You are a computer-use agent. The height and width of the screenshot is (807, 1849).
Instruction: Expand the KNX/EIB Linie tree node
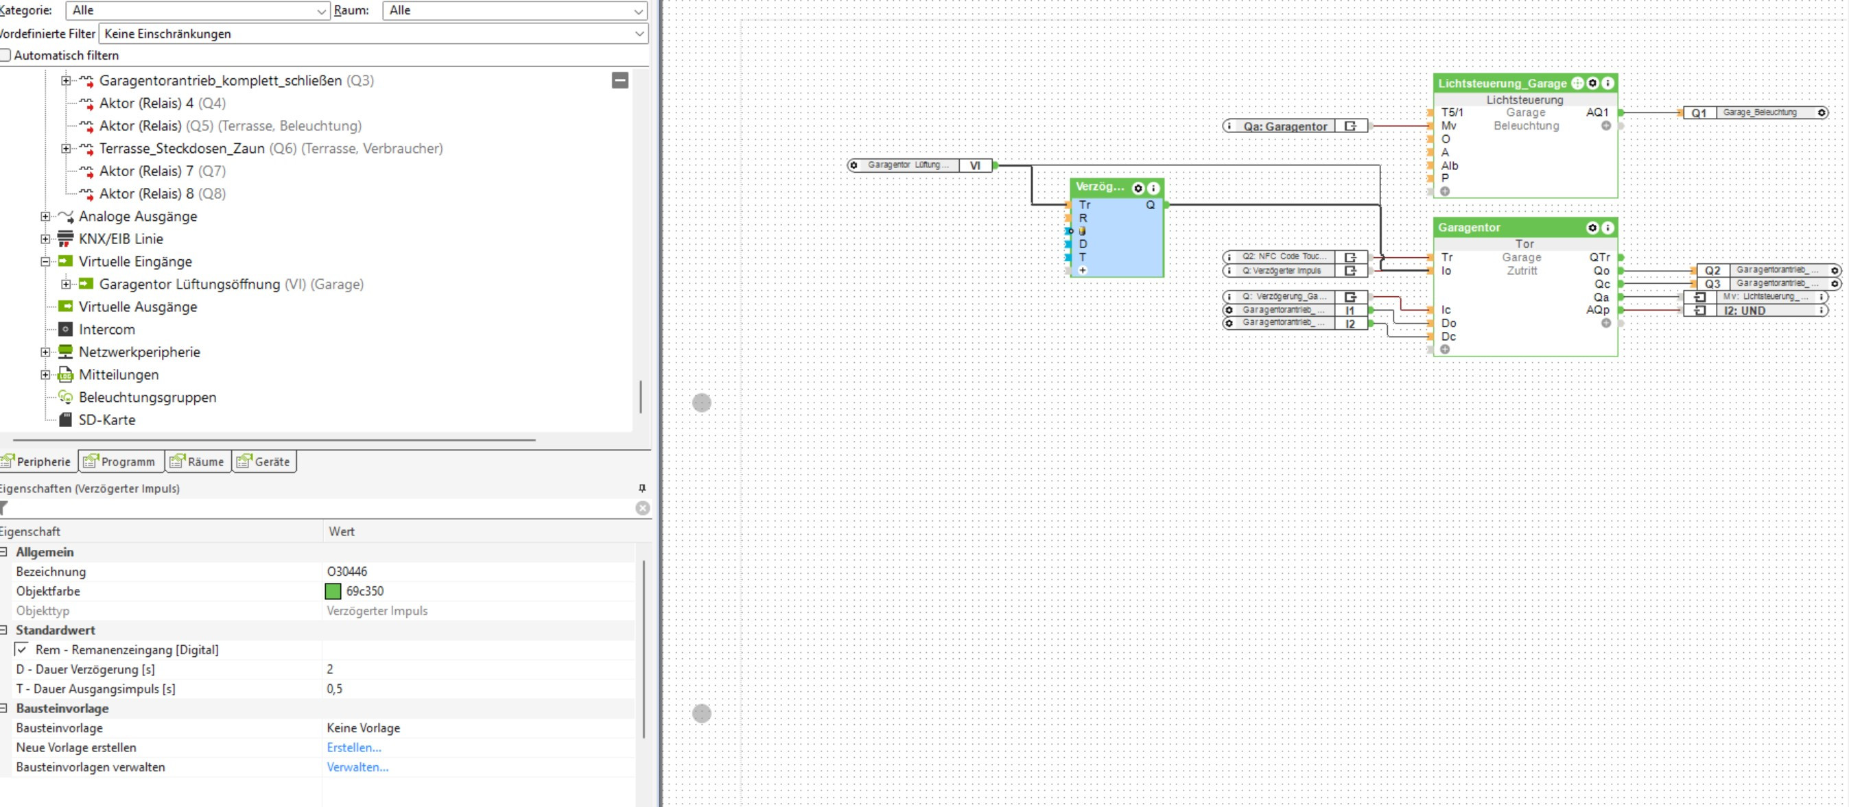click(45, 239)
